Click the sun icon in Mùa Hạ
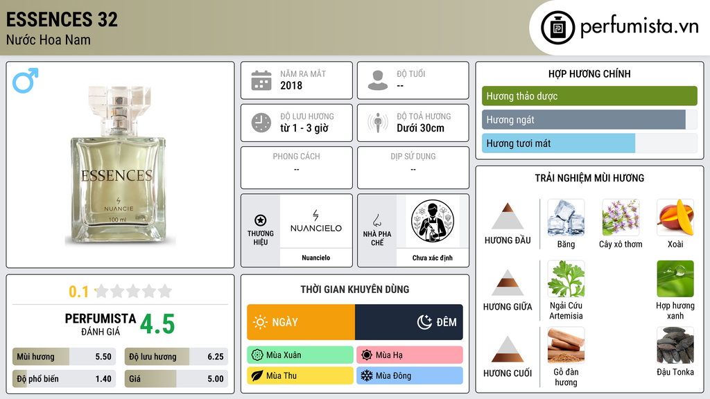 tap(367, 355)
